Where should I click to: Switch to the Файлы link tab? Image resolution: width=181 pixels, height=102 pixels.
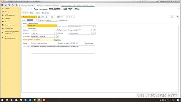[32, 13]
